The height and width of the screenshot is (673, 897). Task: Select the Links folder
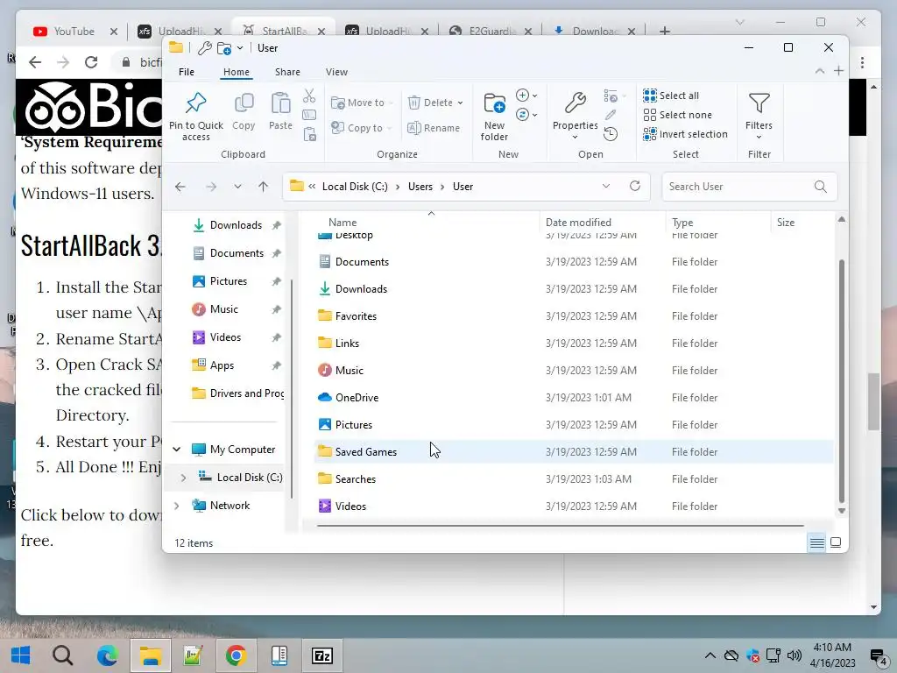(x=574, y=343)
